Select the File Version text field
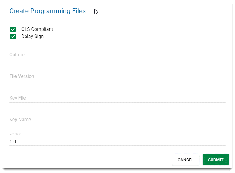 point(117,76)
